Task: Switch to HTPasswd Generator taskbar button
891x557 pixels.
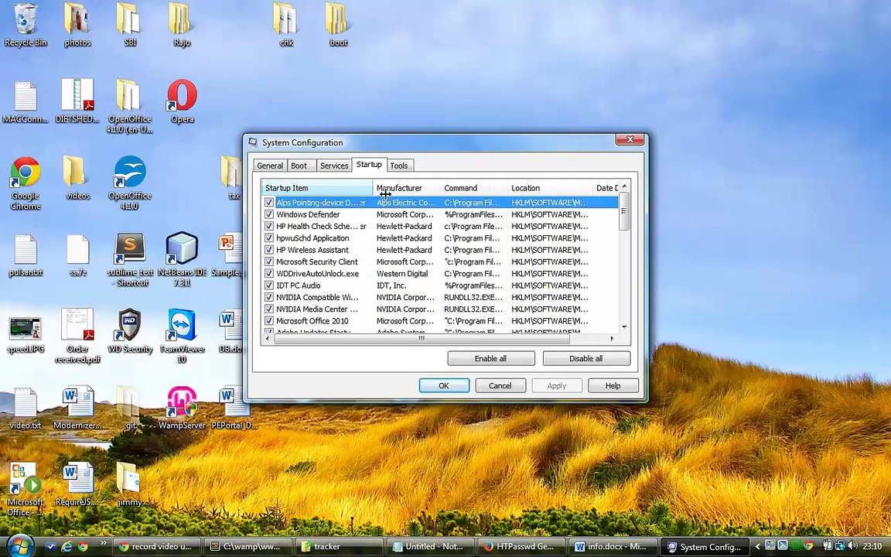Action: click(x=521, y=547)
